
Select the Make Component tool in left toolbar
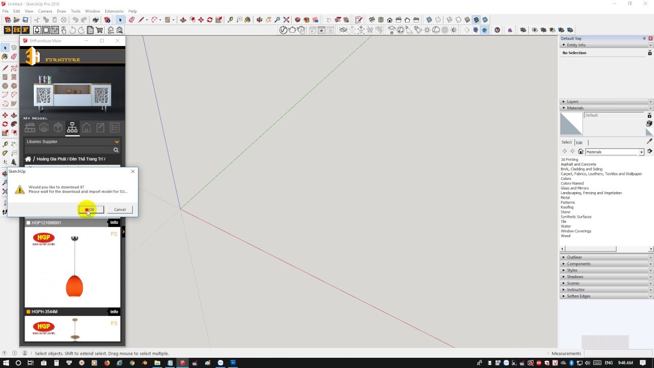coord(14,48)
